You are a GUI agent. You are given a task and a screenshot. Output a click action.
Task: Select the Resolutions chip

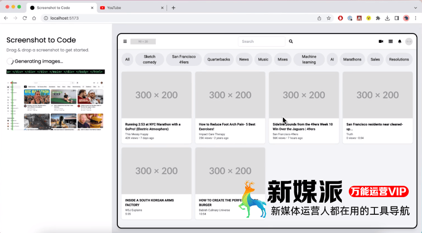399,59
